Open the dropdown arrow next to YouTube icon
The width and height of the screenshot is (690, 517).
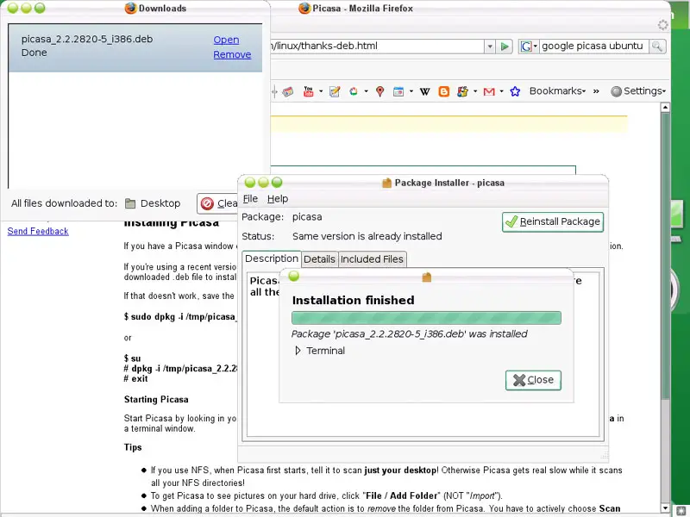(x=321, y=91)
